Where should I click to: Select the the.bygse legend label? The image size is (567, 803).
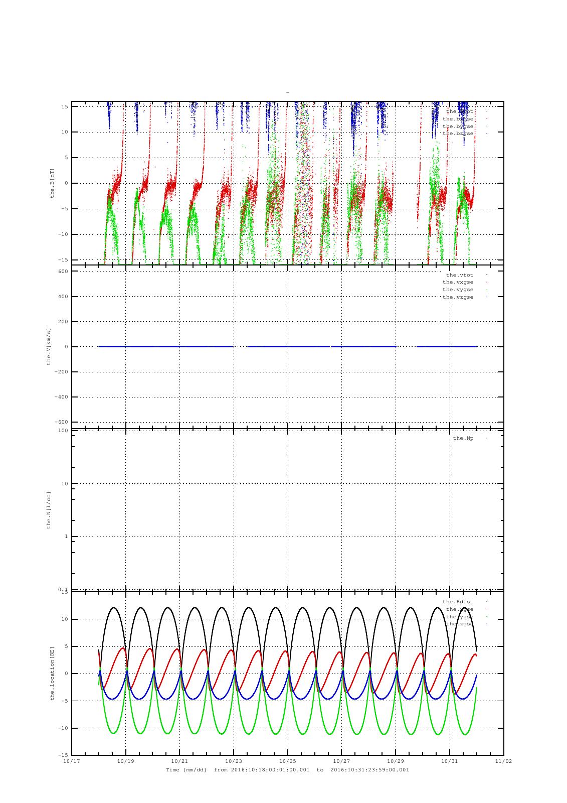click(458, 126)
